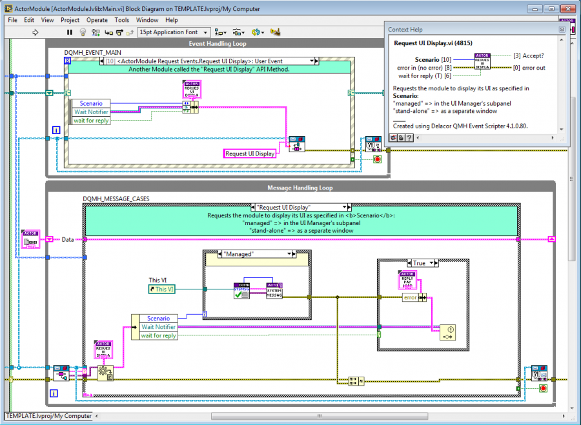Click the This VI reference constant
This screenshot has width=581, height=425.
pos(161,289)
